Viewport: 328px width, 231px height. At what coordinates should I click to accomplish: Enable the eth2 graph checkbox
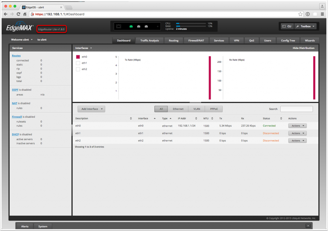78,69
